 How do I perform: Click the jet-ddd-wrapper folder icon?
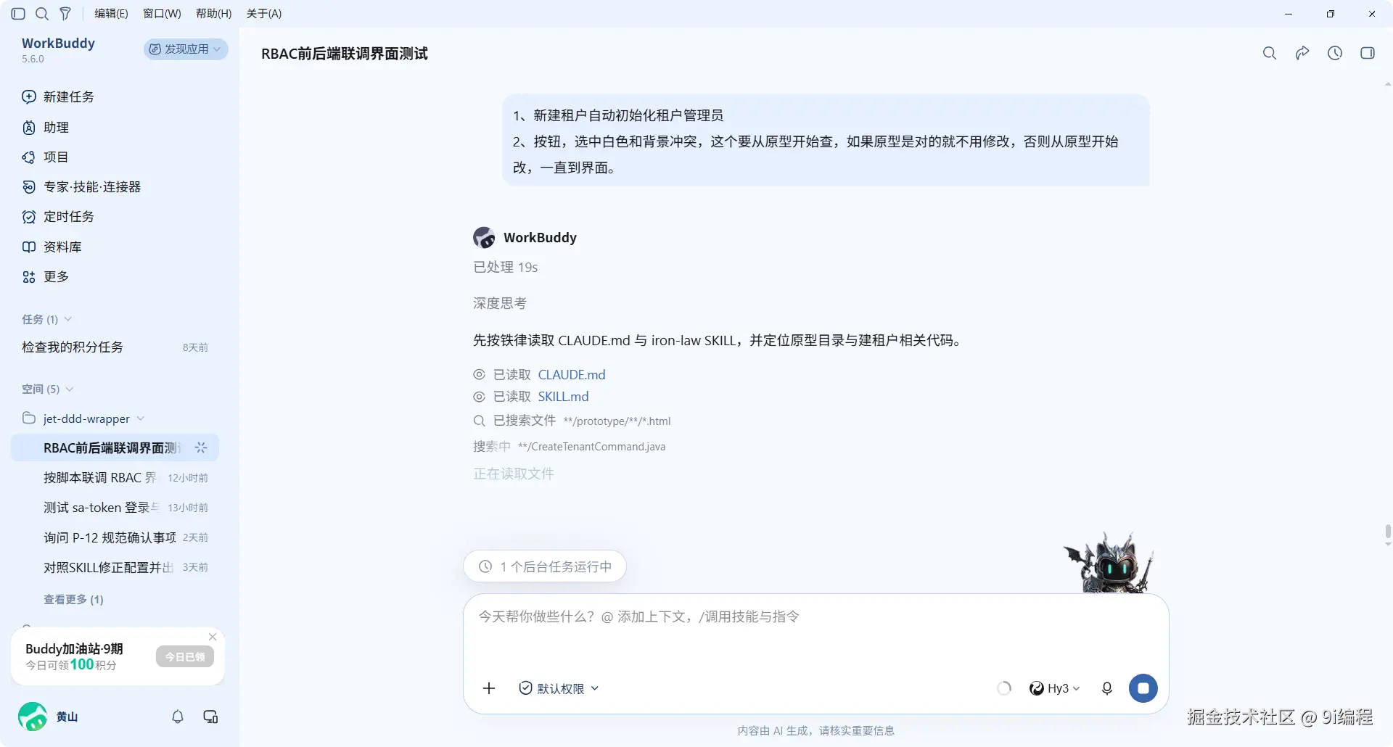tap(29, 418)
